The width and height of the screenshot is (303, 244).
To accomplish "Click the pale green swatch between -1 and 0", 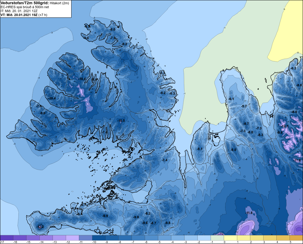I will pyautogui.click(x=217, y=238).
